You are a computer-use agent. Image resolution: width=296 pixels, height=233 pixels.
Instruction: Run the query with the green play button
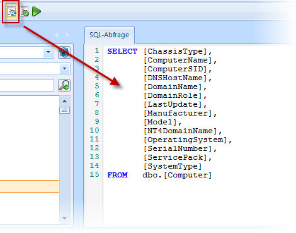(37, 11)
